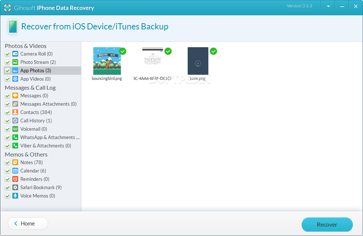This screenshot has height=236, width=363.
Task: Toggle the Voicemail checkbox
Action: click(7, 129)
